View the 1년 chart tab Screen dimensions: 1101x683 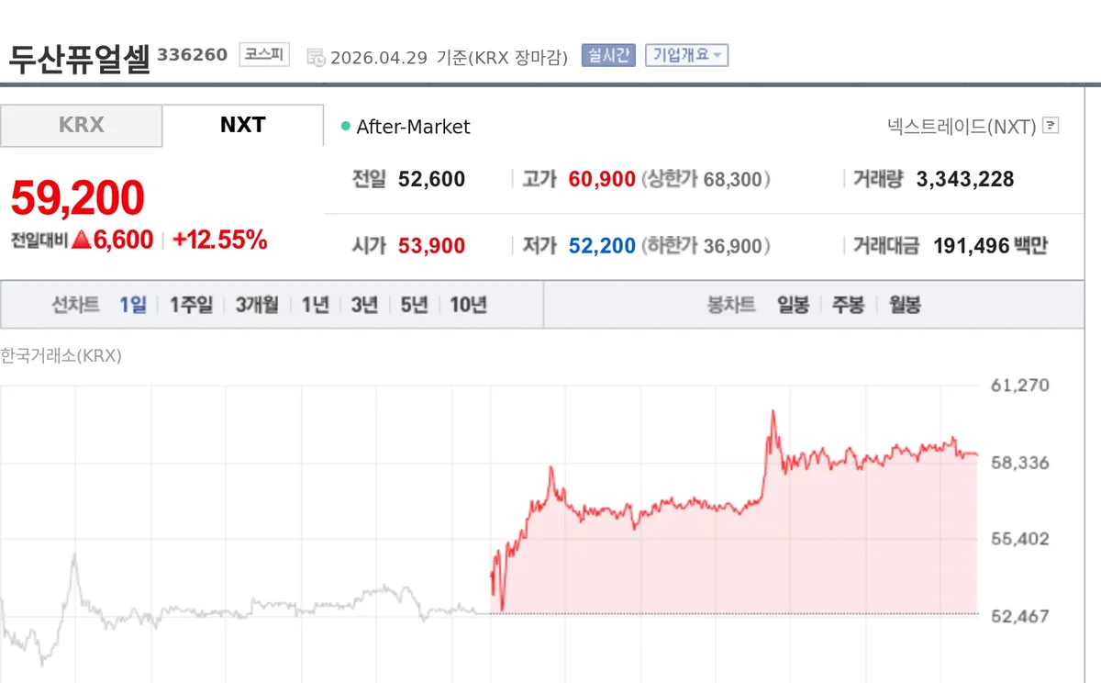(x=315, y=304)
